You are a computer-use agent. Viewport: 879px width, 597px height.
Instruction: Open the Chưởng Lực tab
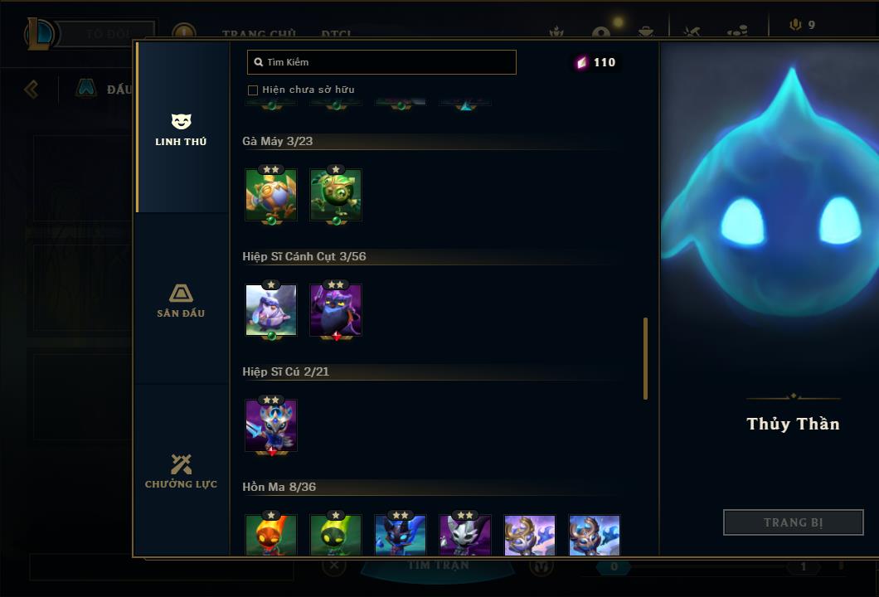click(x=181, y=471)
